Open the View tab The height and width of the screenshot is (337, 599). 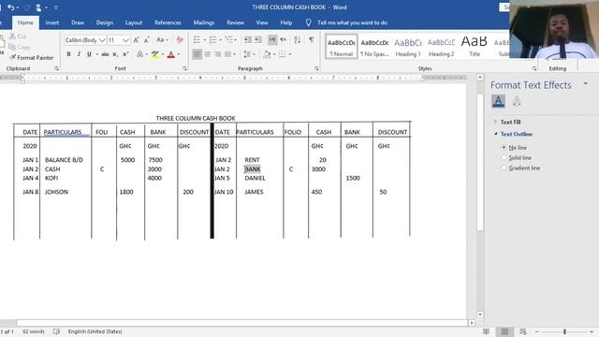pos(262,22)
